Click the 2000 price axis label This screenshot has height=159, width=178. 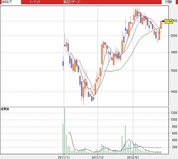tap(174, 36)
